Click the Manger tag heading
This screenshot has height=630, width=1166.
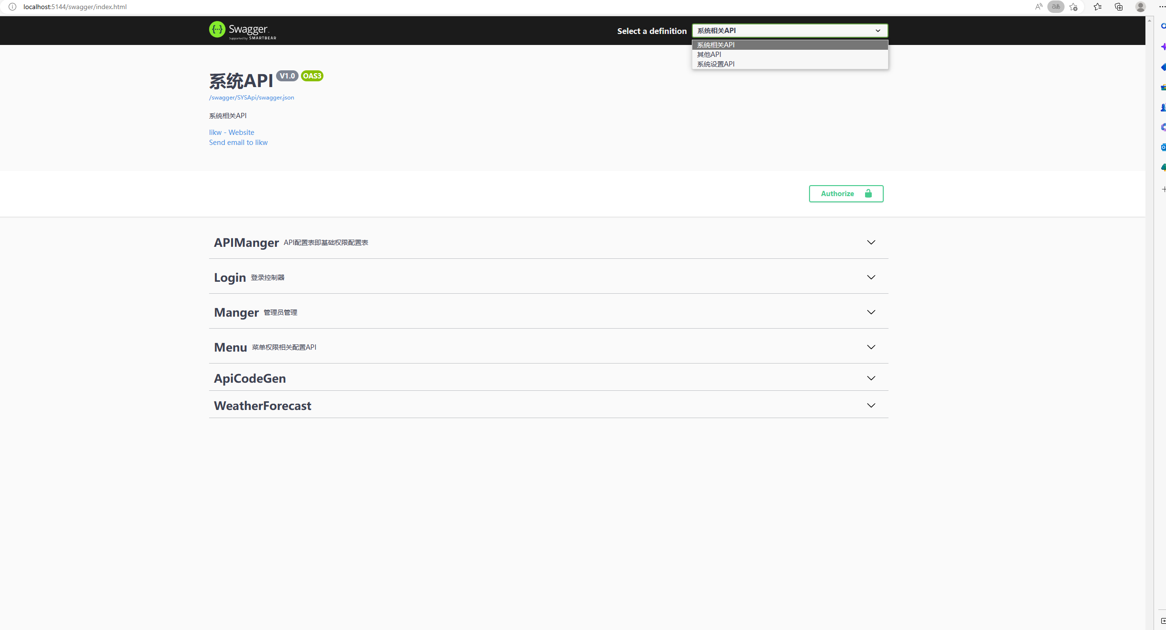point(236,312)
